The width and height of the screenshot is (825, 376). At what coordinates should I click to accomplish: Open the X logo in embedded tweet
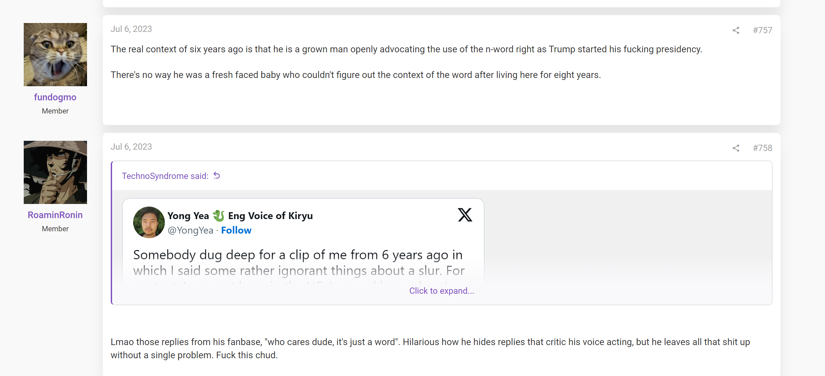point(465,215)
